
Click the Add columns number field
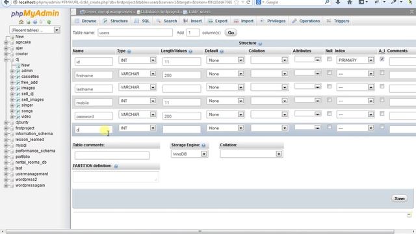coord(193,32)
